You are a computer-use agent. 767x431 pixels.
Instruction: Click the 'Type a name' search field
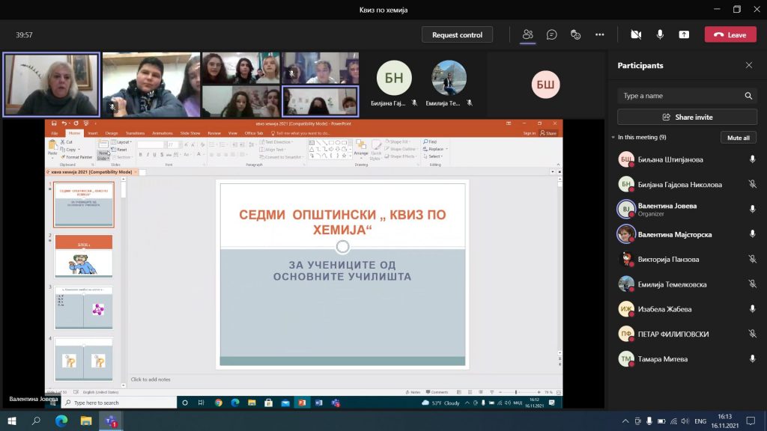pos(678,96)
